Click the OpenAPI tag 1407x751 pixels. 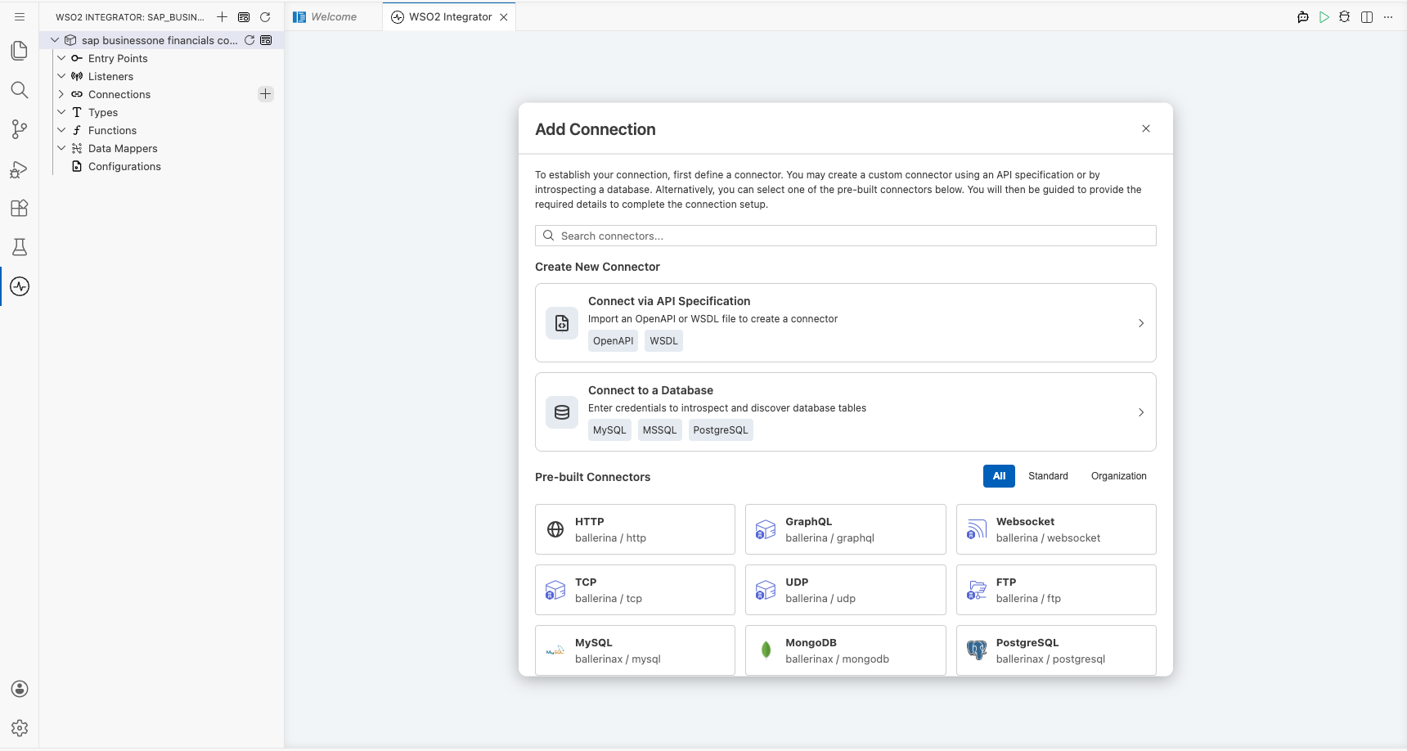click(x=613, y=341)
